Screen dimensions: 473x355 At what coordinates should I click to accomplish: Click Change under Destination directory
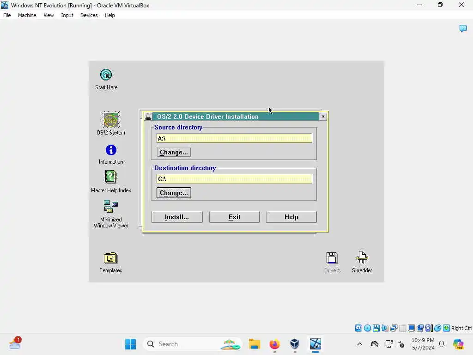click(174, 193)
